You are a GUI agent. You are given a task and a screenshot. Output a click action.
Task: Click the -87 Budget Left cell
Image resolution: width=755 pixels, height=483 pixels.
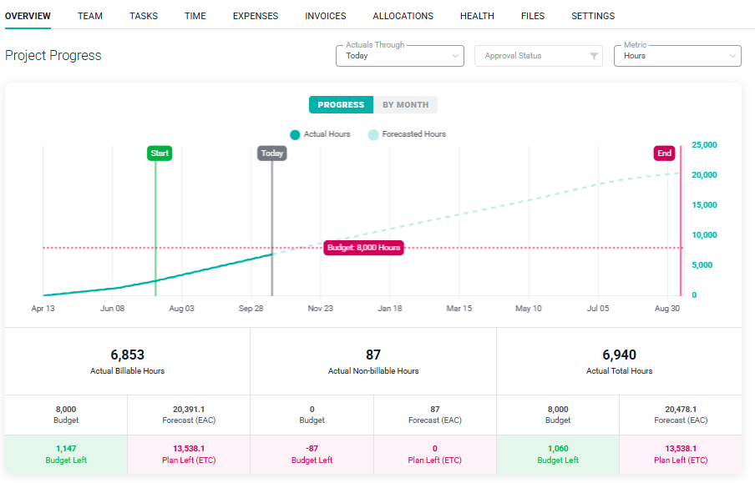tap(312, 454)
